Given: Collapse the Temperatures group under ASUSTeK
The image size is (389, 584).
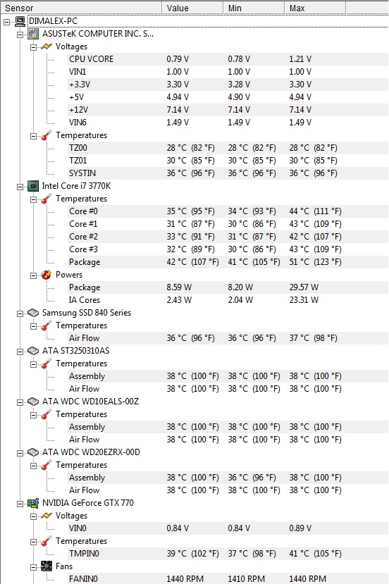Looking at the screenshot, I should tap(34, 136).
